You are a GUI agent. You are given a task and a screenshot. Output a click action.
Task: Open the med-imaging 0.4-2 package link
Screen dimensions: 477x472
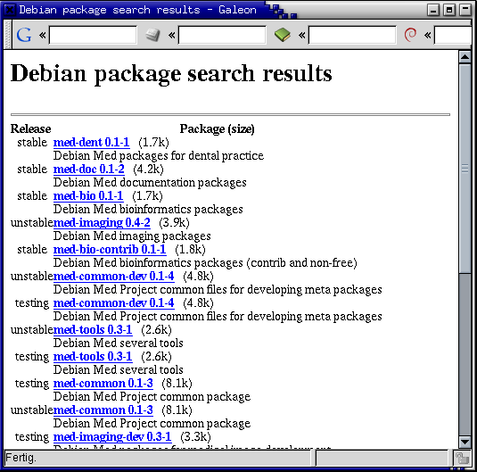[102, 222]
